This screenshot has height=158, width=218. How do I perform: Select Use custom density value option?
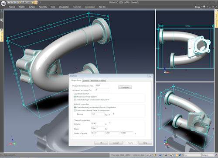pyautogui.click(x=75, y=110)
